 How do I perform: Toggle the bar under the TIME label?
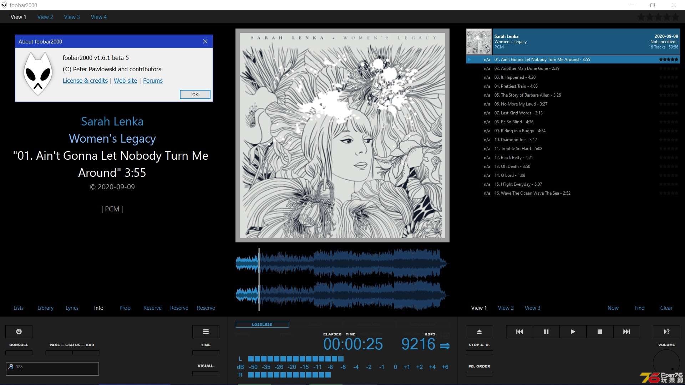tap(206, 353)
